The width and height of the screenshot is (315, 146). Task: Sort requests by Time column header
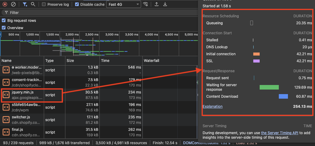click(x=105, y=61)
